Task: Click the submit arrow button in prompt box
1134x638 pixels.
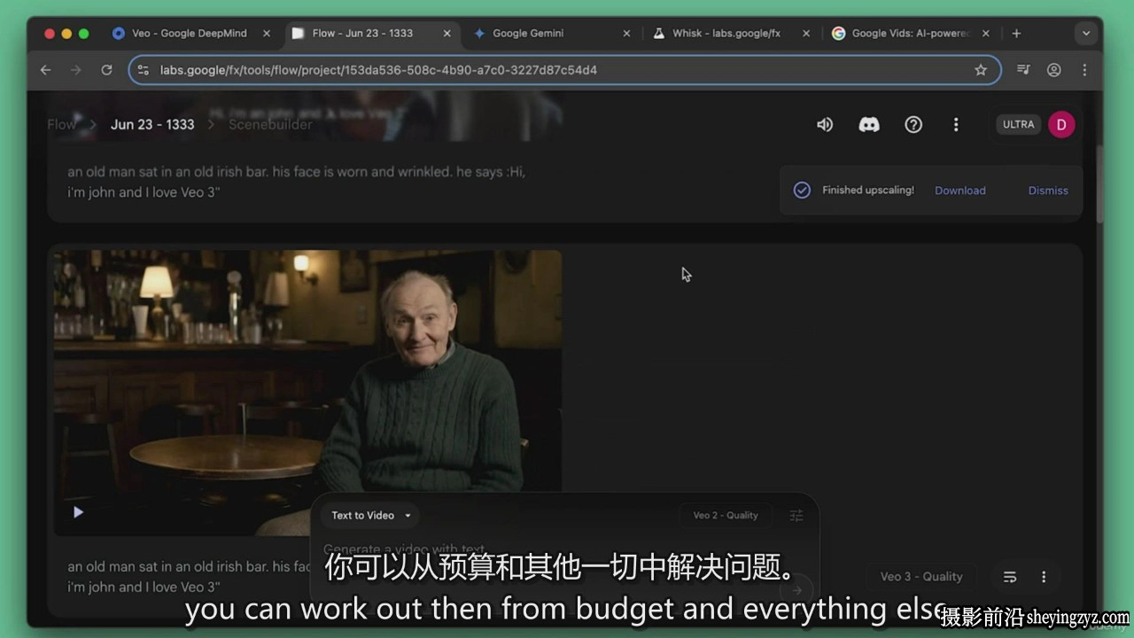Action: (797, 590)
